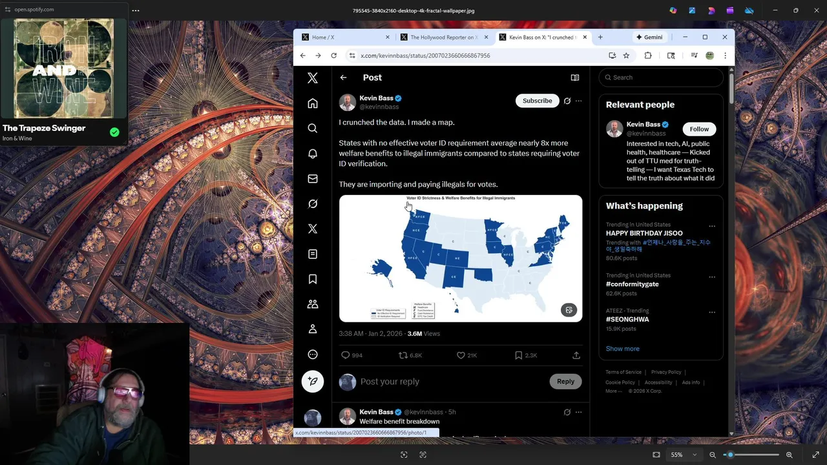Open more options for #SEONGHWA trend
The width and height of the screenshot is (827, 465).
pos(712,312)
